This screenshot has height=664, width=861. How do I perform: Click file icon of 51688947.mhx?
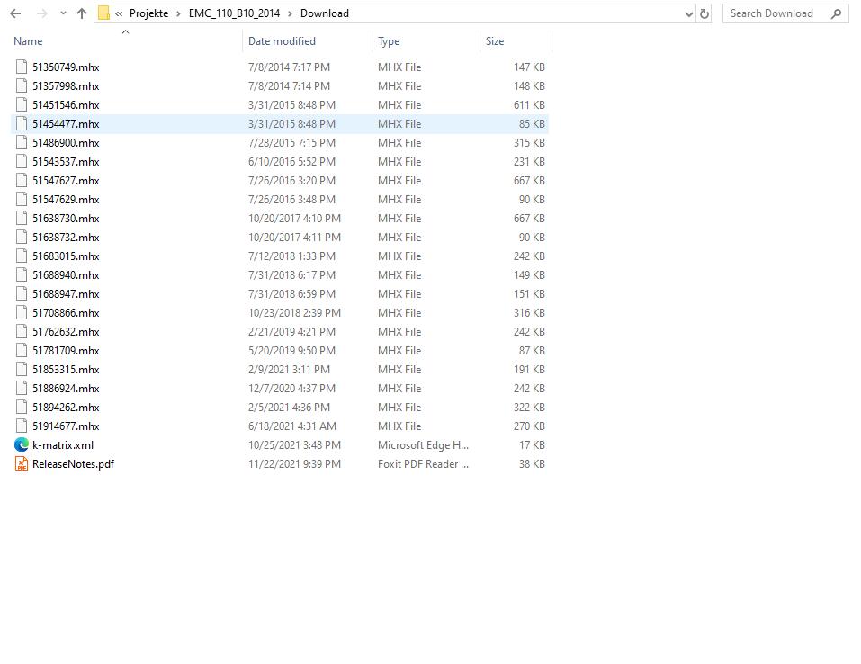point(22,294)
